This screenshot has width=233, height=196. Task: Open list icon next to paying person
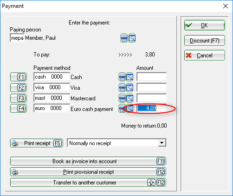[x=124, y=38]
